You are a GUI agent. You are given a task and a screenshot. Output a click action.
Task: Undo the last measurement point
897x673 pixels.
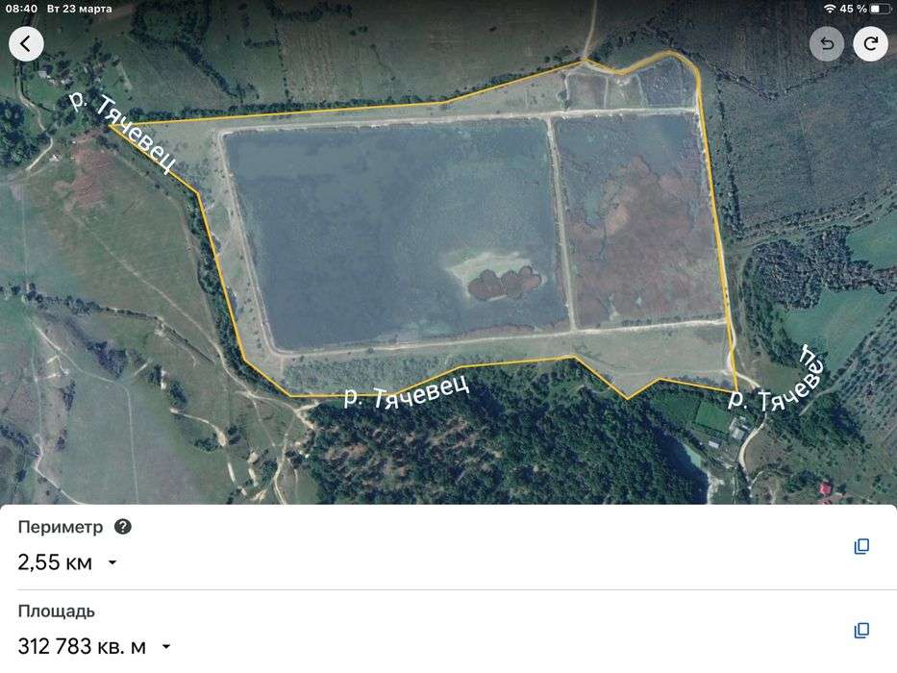[827, 43]
